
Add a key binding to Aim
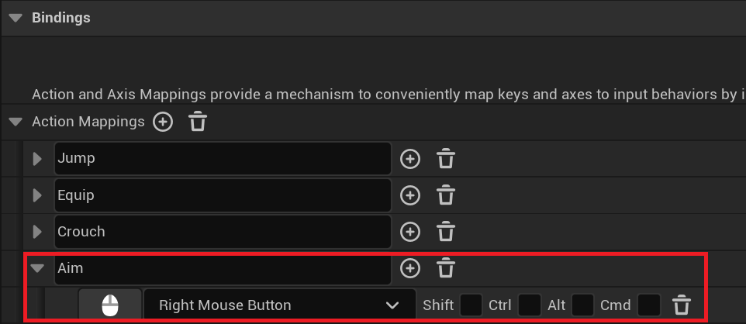[x=409, y=268]
